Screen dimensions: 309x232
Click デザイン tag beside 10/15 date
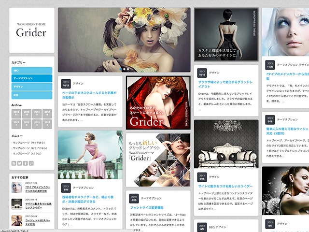214,73
